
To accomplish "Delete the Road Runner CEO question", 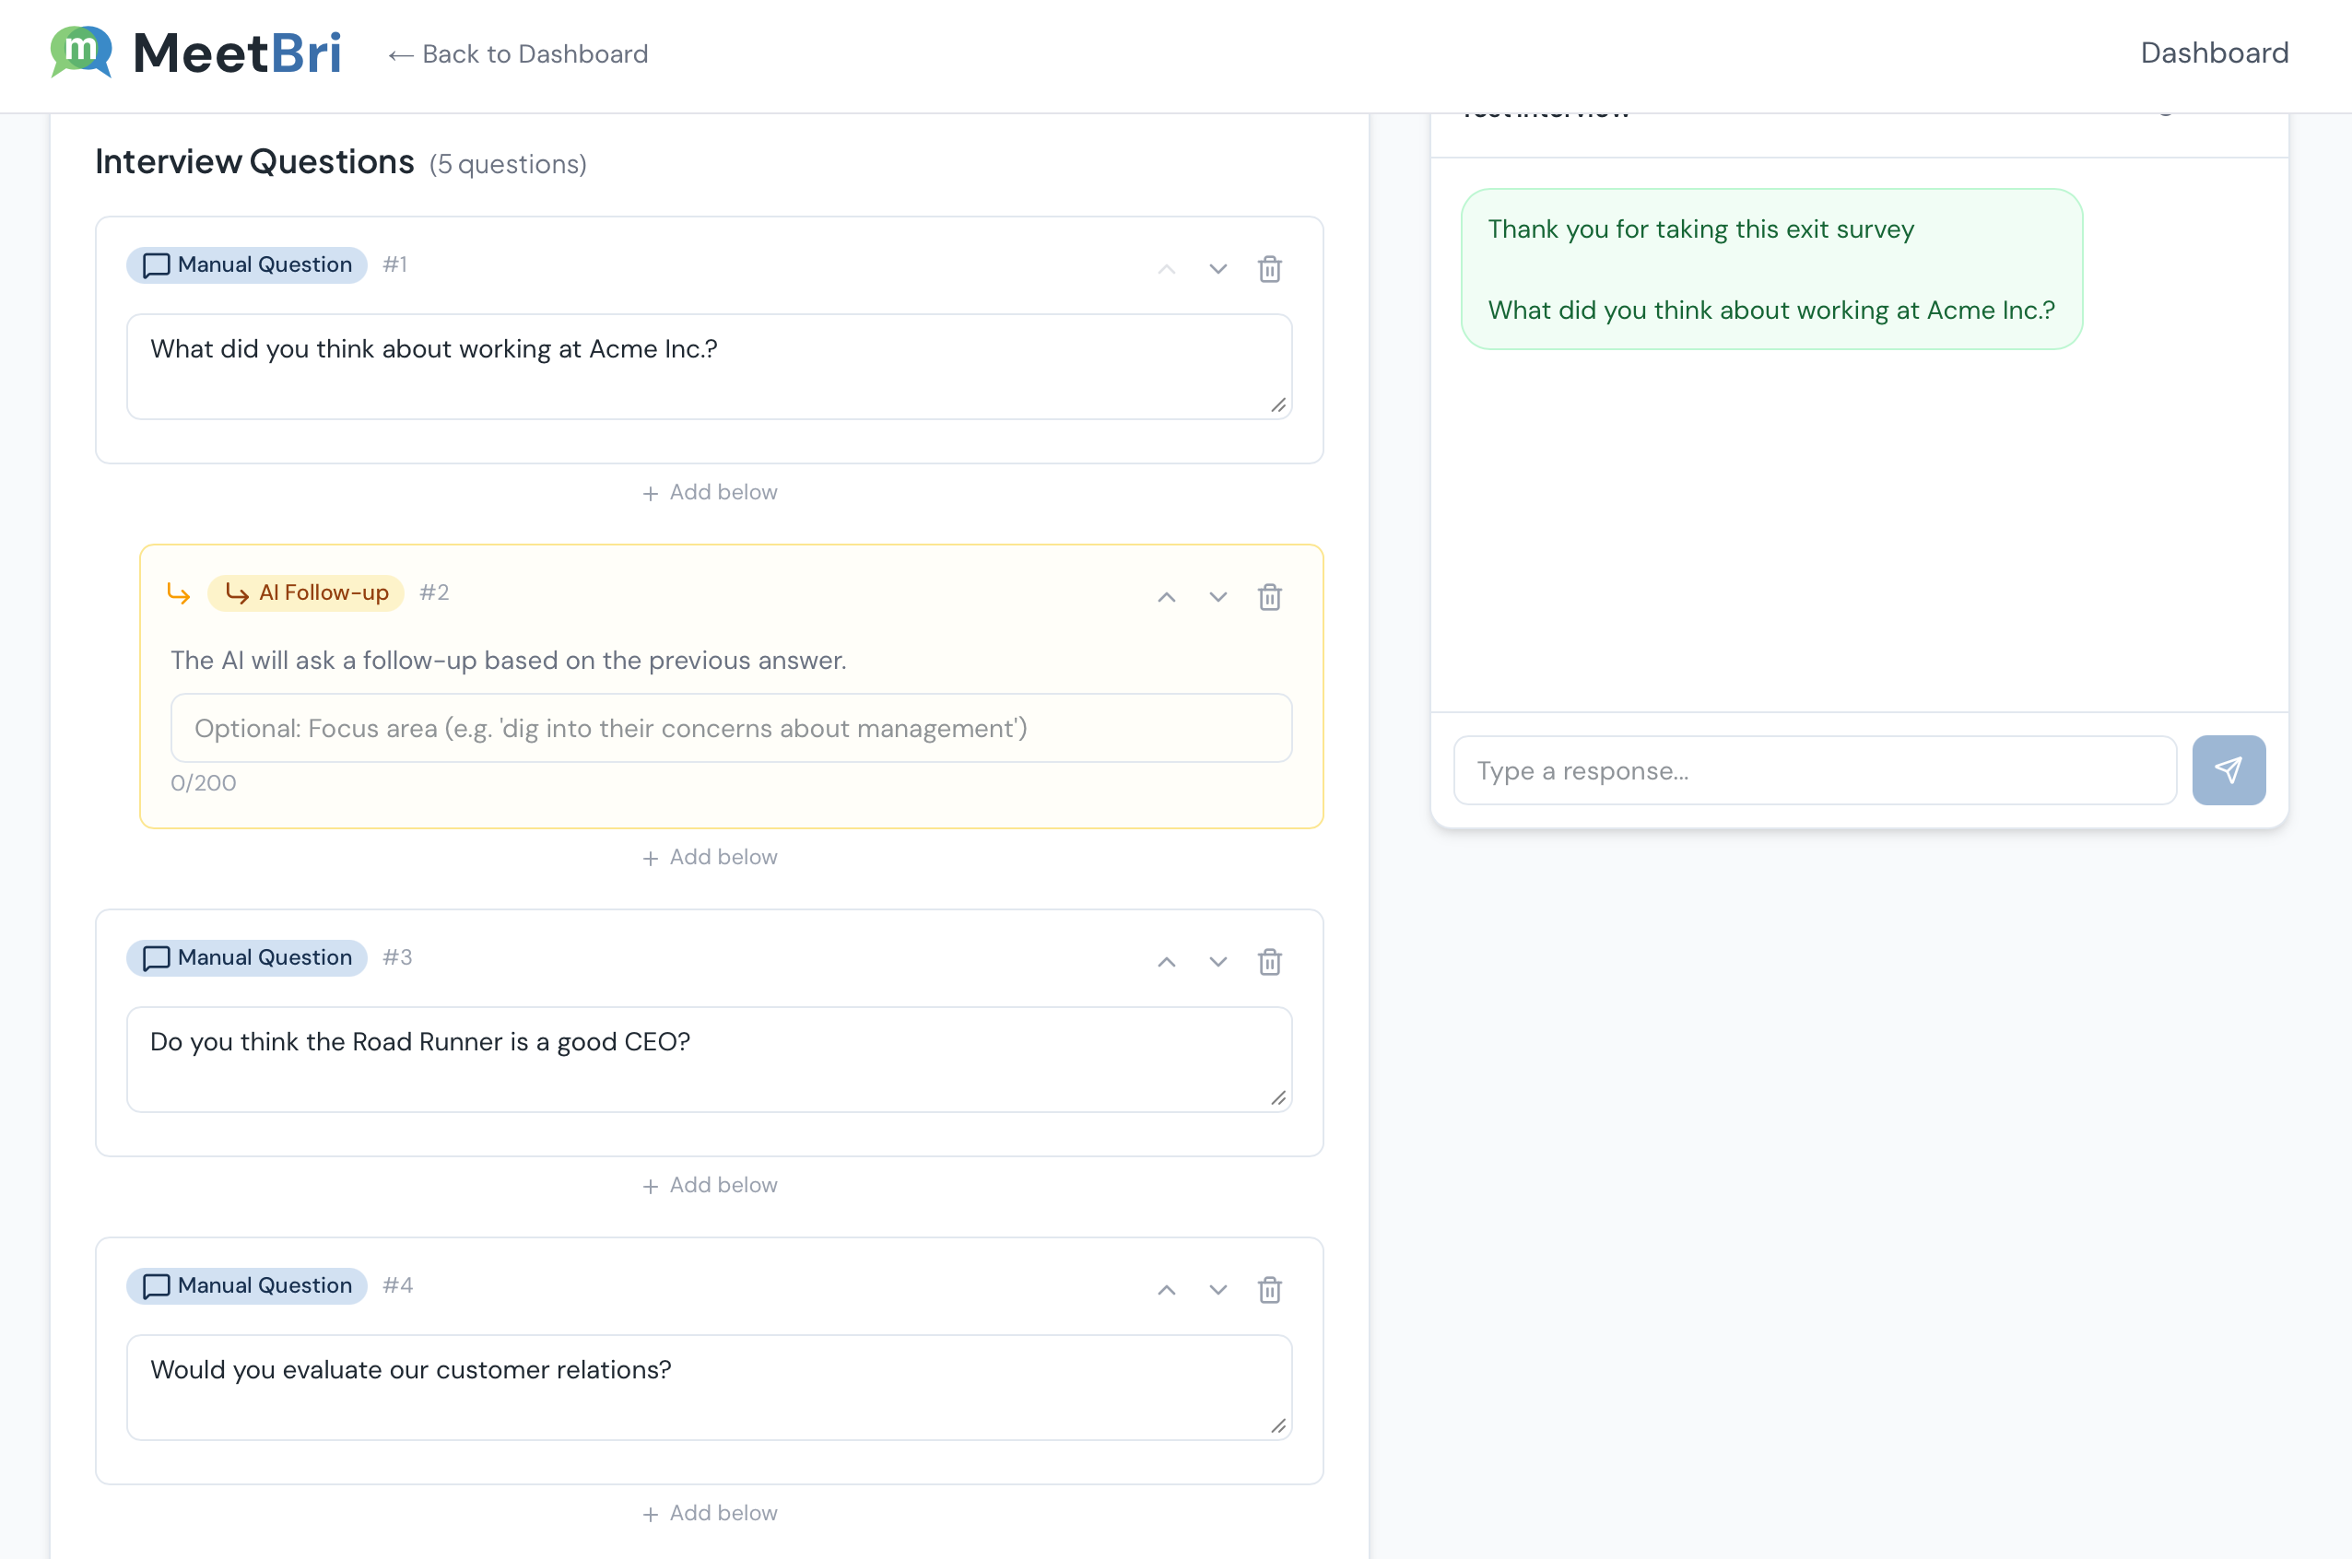I will (1269, 961).
